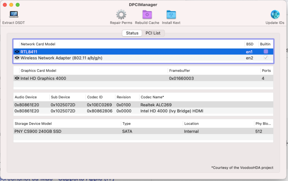The width and height of the screenshot is (288, 181).
Task: Click revision 0x0000 cell
Action: (x=124, y=111)
